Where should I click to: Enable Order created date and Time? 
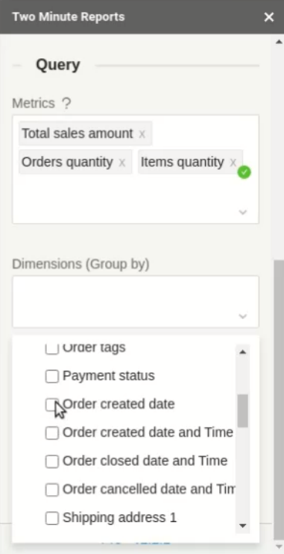point(52,432)
